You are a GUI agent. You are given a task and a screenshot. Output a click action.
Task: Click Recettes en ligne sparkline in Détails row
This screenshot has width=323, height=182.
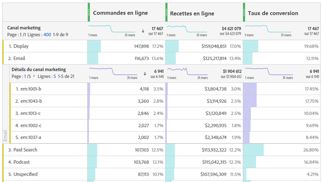coord(187,72)
